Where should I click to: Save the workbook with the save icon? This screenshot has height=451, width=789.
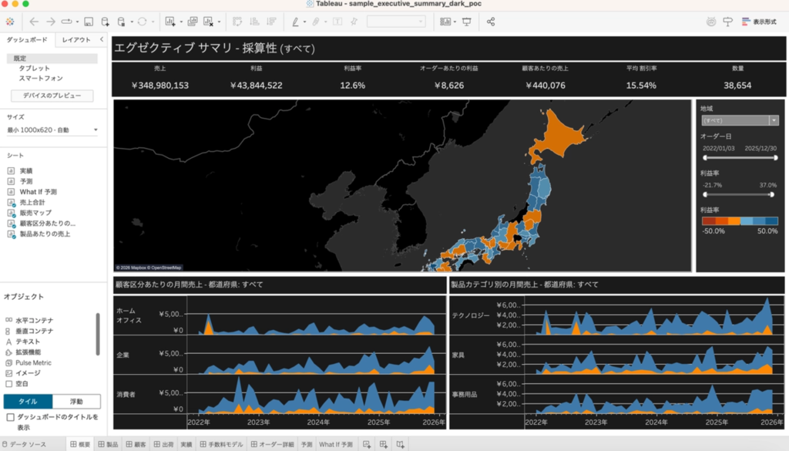[89, 22]
